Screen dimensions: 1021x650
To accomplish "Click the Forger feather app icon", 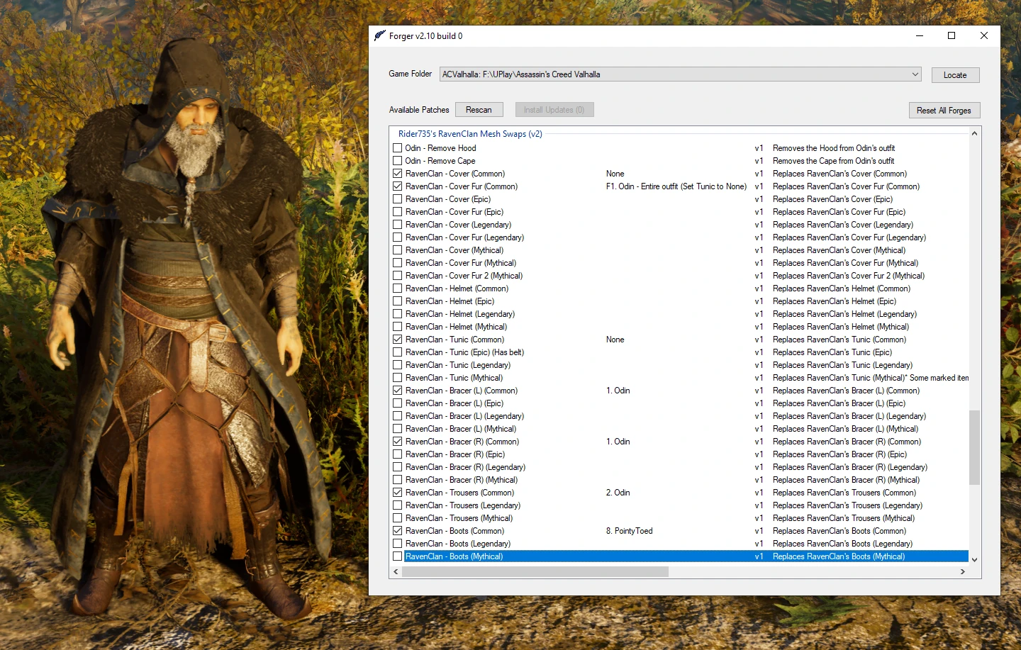I will point(380,35).
